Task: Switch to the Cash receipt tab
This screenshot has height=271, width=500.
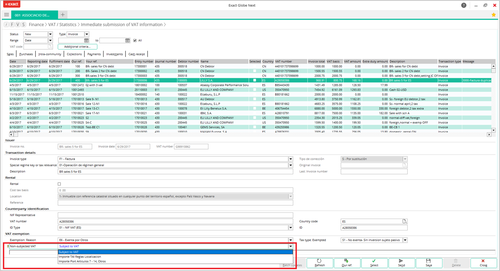Action: [137, 54]
